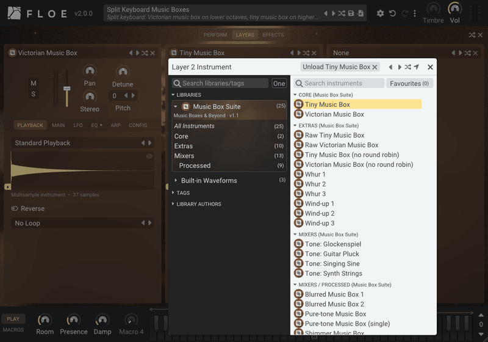This screenshot has height=342, width=488.
Task: Click the master Vol knob
Action: coord(454,9)
